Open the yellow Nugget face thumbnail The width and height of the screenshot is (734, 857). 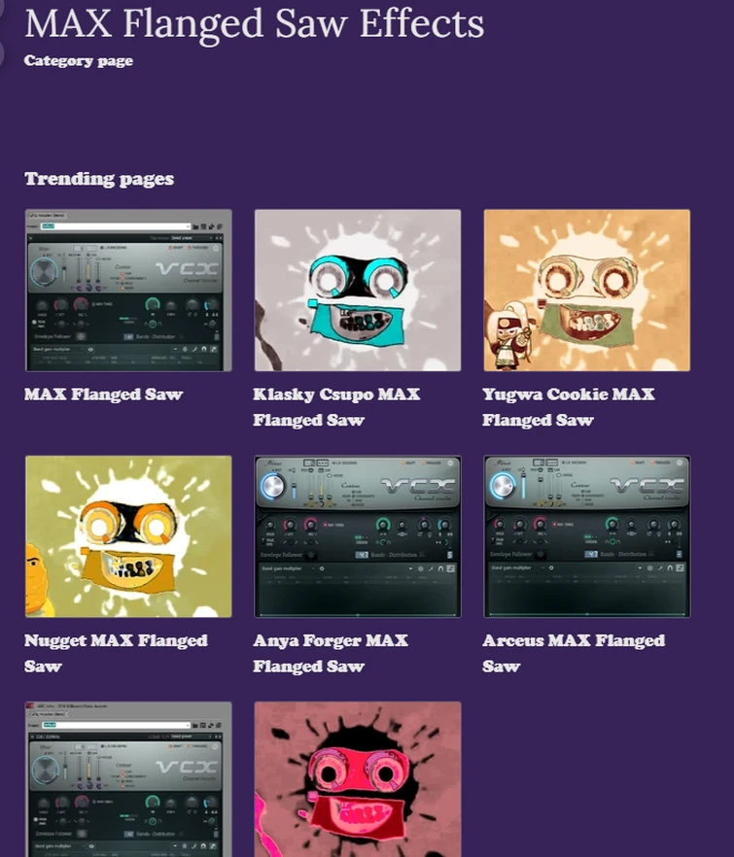(x=128, y=536)
